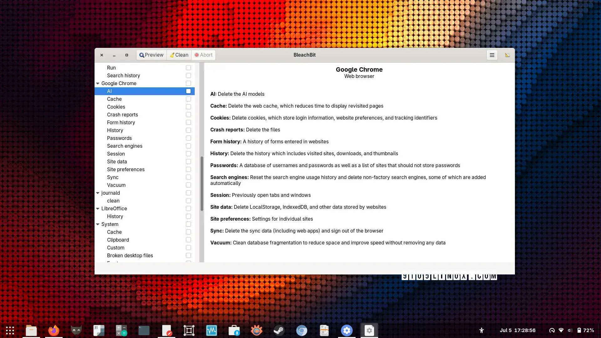Click the Abort button
This screenshot has width=601, height=338.
[x=203, y=55]
